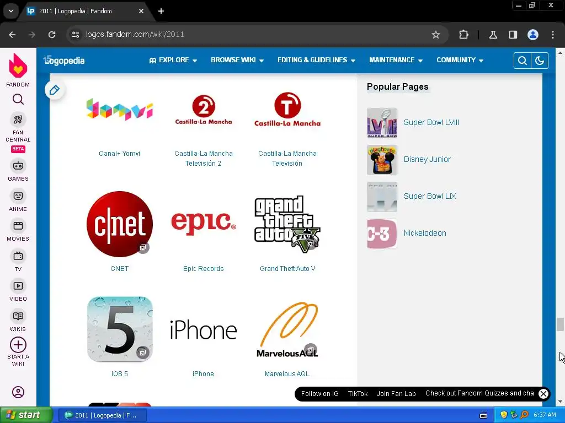Open Castilla-La Mancha Televisión 2 link

[203, 158]
